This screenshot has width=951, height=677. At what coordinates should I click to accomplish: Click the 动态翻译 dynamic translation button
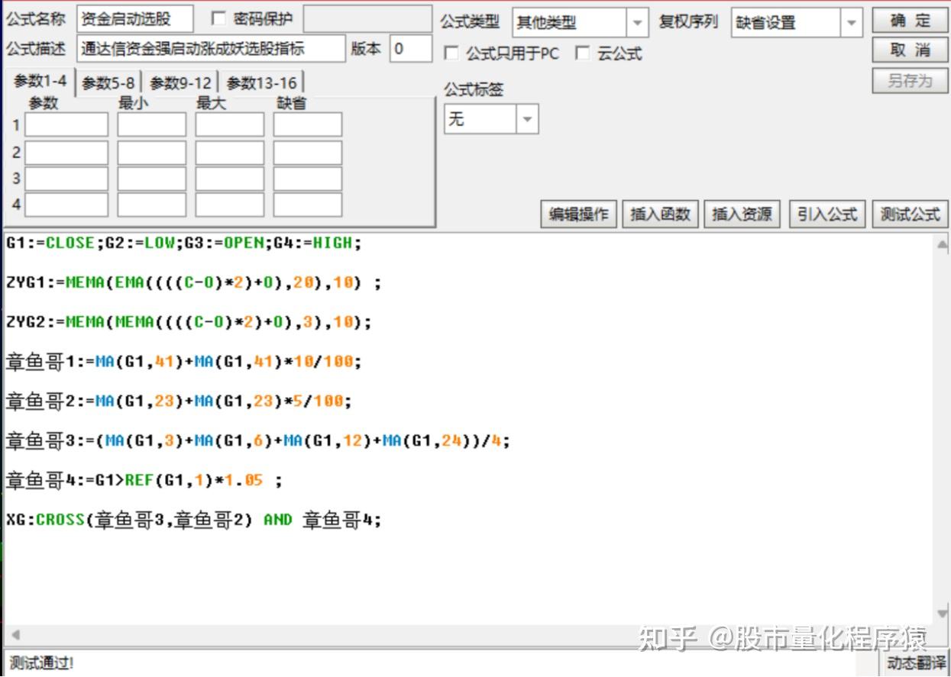915,663
